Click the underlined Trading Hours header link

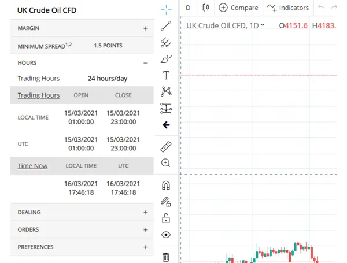[x=39, y=95]
